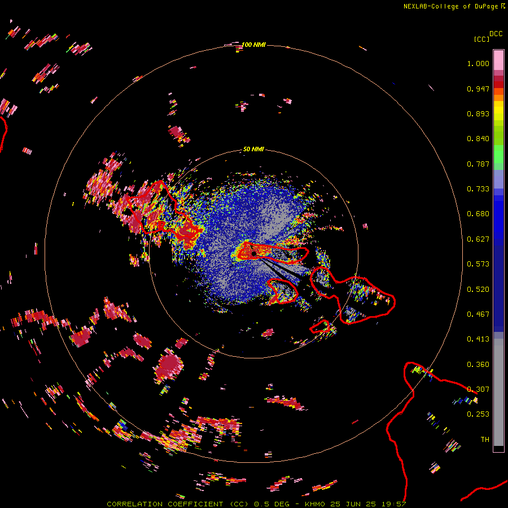The width and height of the screenshot is (508, 508).
Task: Click the 100 NMI range ring label
Action: coord(253,45)
